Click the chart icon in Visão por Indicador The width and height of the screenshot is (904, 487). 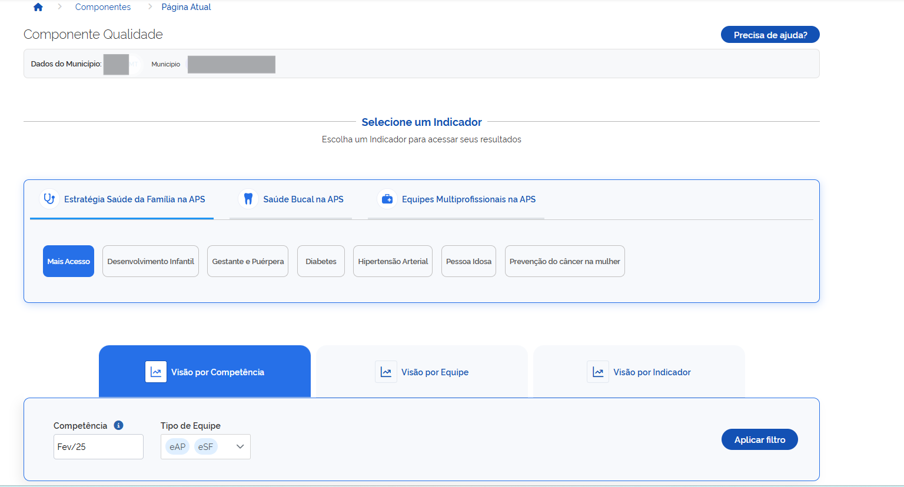click(598, 372)
